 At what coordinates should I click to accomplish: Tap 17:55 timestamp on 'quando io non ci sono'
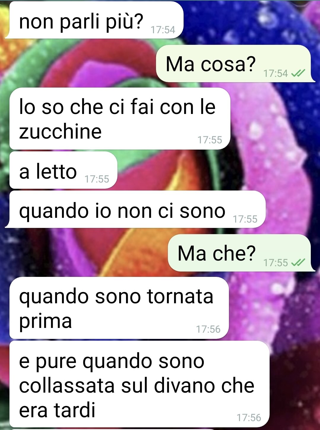click(245, 219)
